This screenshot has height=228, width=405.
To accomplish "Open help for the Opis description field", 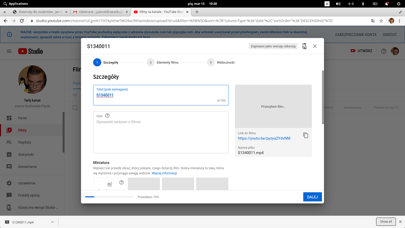I will 107,116.
